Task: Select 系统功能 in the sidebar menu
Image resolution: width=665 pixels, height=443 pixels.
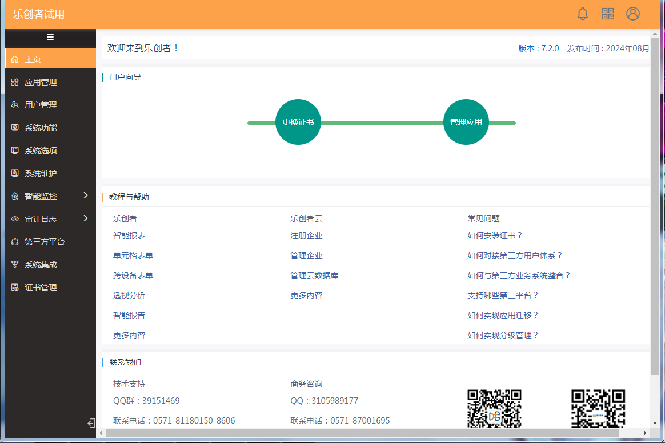Action: pyautogui.click(x=41, y=128)
